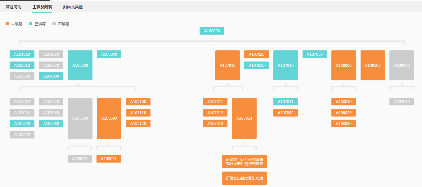Open the A105091 sub-form
Image resolution: width=422 pixels, height=187 pixels.
109,159
